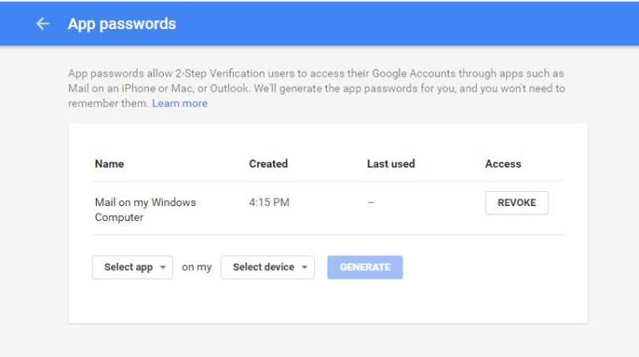Click the Created column header
Screen dimensions: 639x357
[268, 164]
